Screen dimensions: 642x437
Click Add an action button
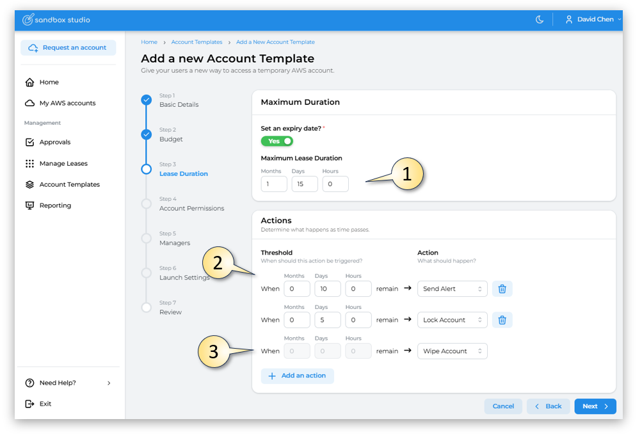click(297, 376)
